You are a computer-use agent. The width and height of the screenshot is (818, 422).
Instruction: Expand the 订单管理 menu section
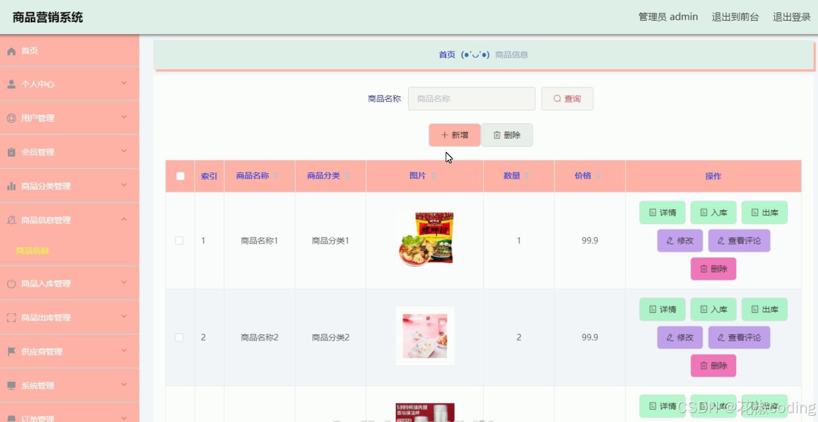(x=70, y=418)
